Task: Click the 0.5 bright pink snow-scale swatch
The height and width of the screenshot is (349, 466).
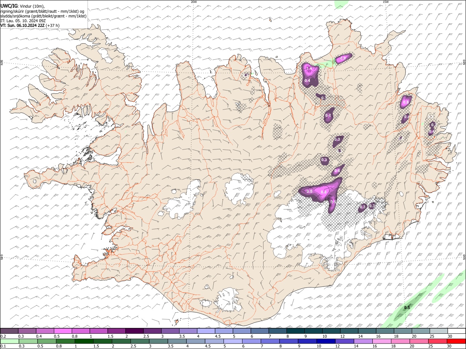Action: [63, 331]
